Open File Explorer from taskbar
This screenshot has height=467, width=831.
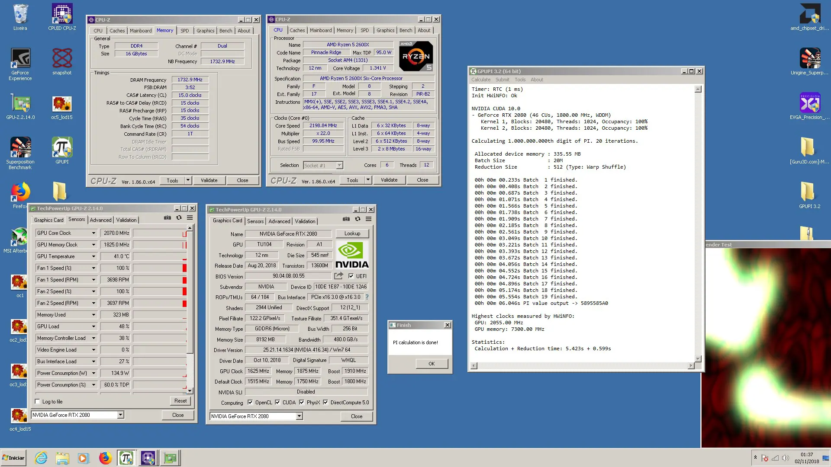click(62, 458)
